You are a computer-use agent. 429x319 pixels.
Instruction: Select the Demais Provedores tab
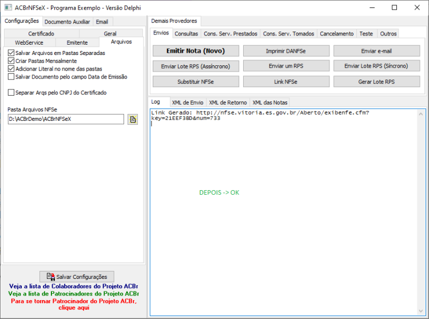(174, 21)
